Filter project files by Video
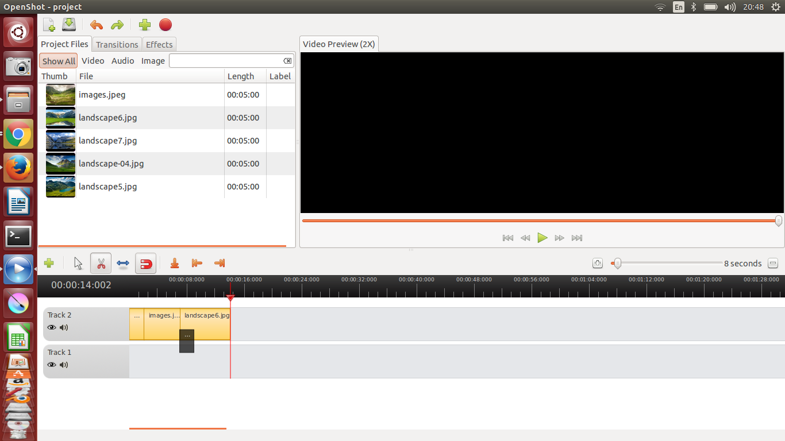The image size is (785, 441). point(93,61)
